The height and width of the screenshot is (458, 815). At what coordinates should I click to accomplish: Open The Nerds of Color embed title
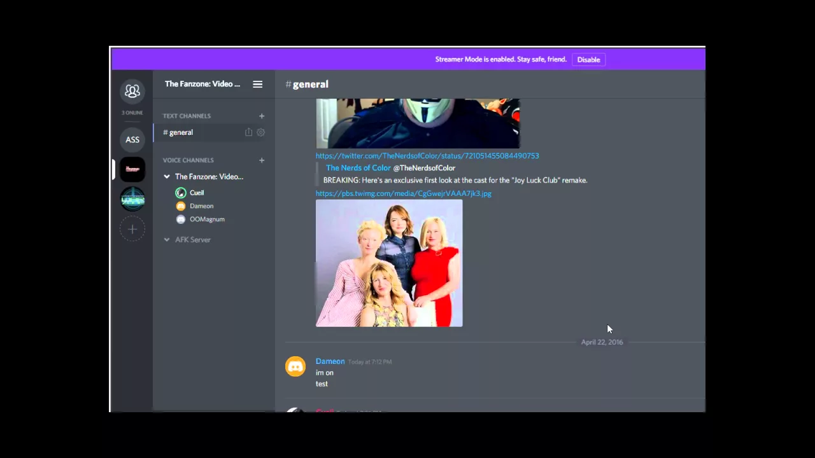tap(358, 168)
